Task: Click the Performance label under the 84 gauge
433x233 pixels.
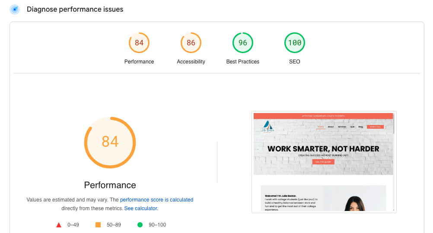Action: tap(139, 62)
